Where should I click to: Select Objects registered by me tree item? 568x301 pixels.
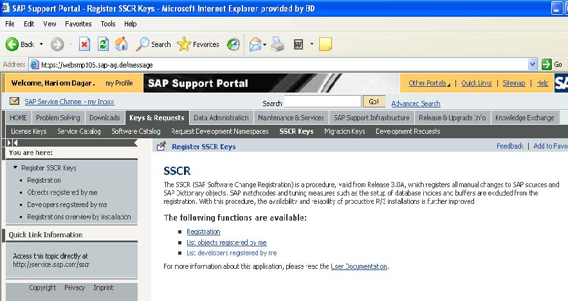[62, 192]
